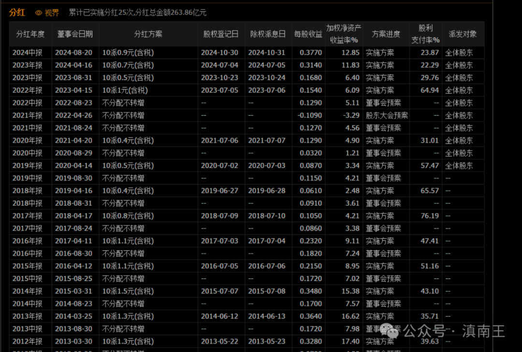Click the plan 10派0.8元(含税)

[x=128, y=216]
